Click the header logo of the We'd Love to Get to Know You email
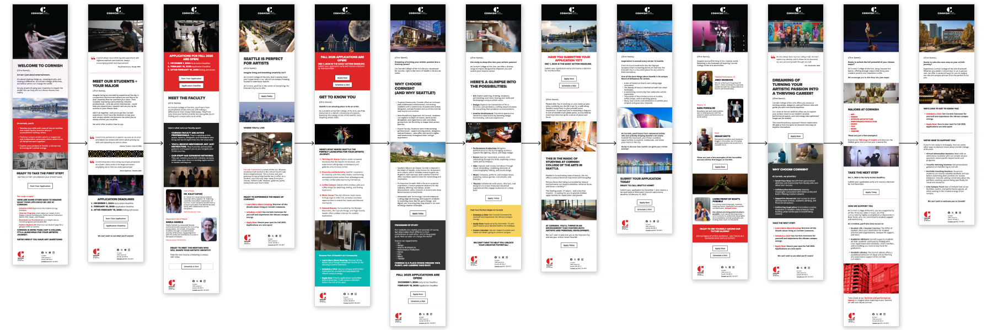The image size is (987, 330). click(x=947, y=11)
